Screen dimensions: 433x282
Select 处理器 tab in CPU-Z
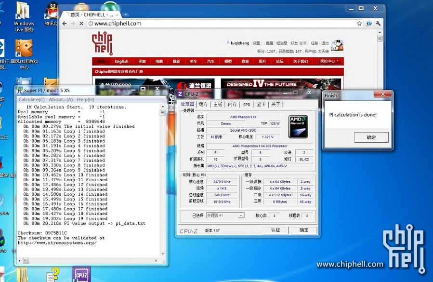tap(187, 104)
